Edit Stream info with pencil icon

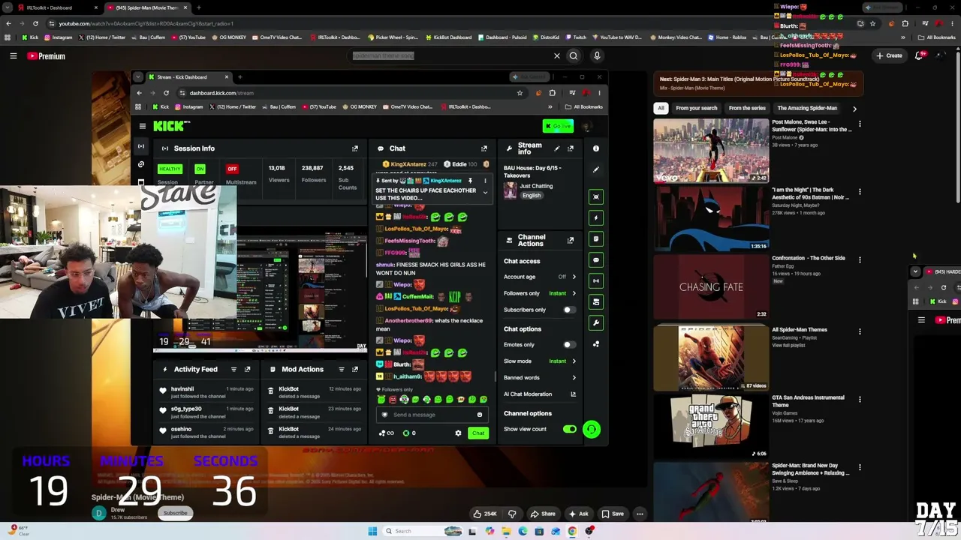(x=556, y=148)
